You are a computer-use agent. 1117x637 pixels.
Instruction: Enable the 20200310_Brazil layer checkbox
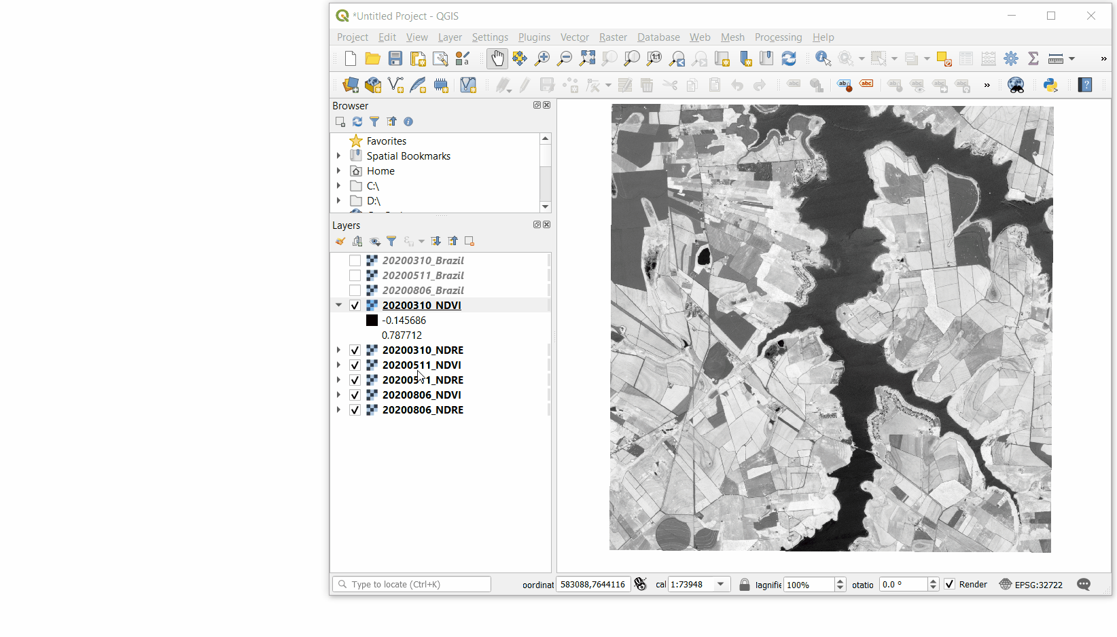coord(355,261)
